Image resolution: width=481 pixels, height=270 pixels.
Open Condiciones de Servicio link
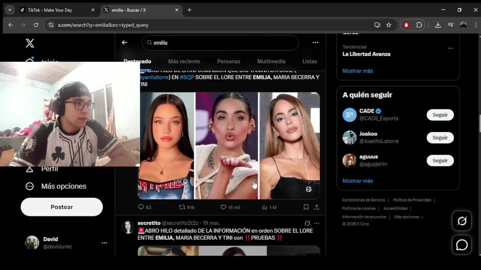[x=364, y=200]
